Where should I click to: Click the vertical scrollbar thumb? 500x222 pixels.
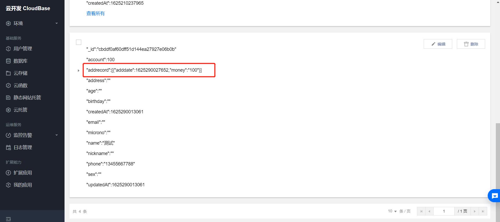[x=498, y=172]
